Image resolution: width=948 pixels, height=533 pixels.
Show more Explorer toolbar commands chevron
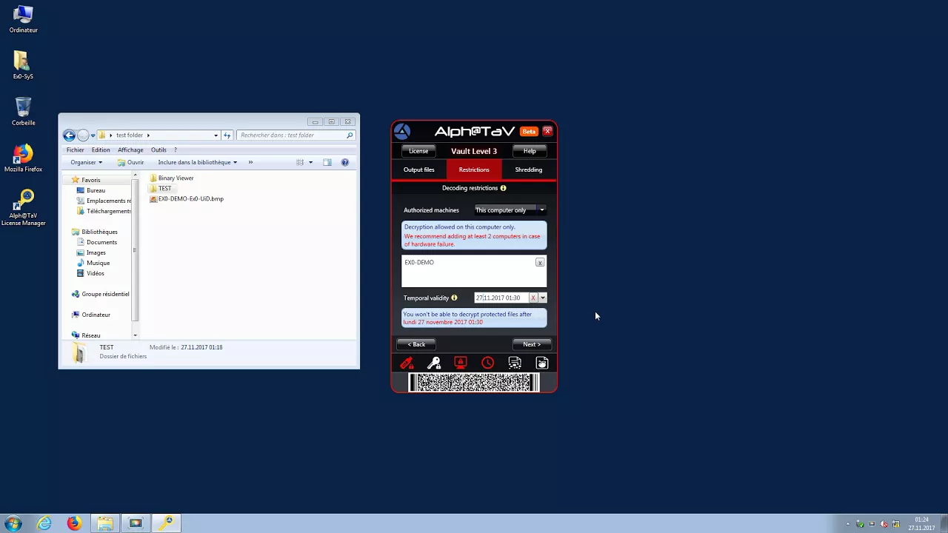coord(250,162)
